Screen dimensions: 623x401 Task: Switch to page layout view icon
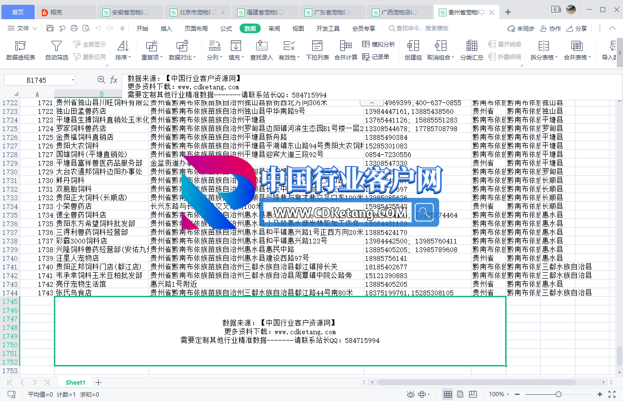pyautogui.click(x=460, y=394)
